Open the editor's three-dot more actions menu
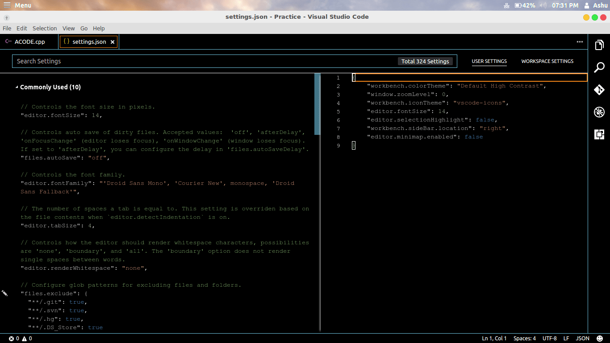Viewport: 610px width, 343px height. click(x=580, y=42)
